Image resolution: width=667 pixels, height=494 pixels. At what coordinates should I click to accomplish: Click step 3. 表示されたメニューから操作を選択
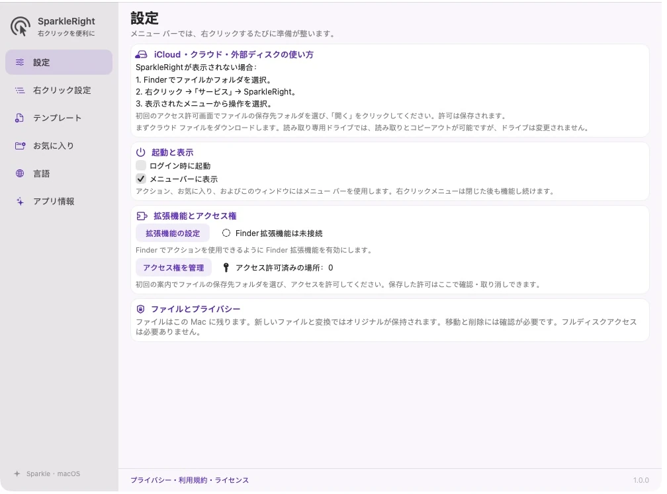(x=204, y=103)
